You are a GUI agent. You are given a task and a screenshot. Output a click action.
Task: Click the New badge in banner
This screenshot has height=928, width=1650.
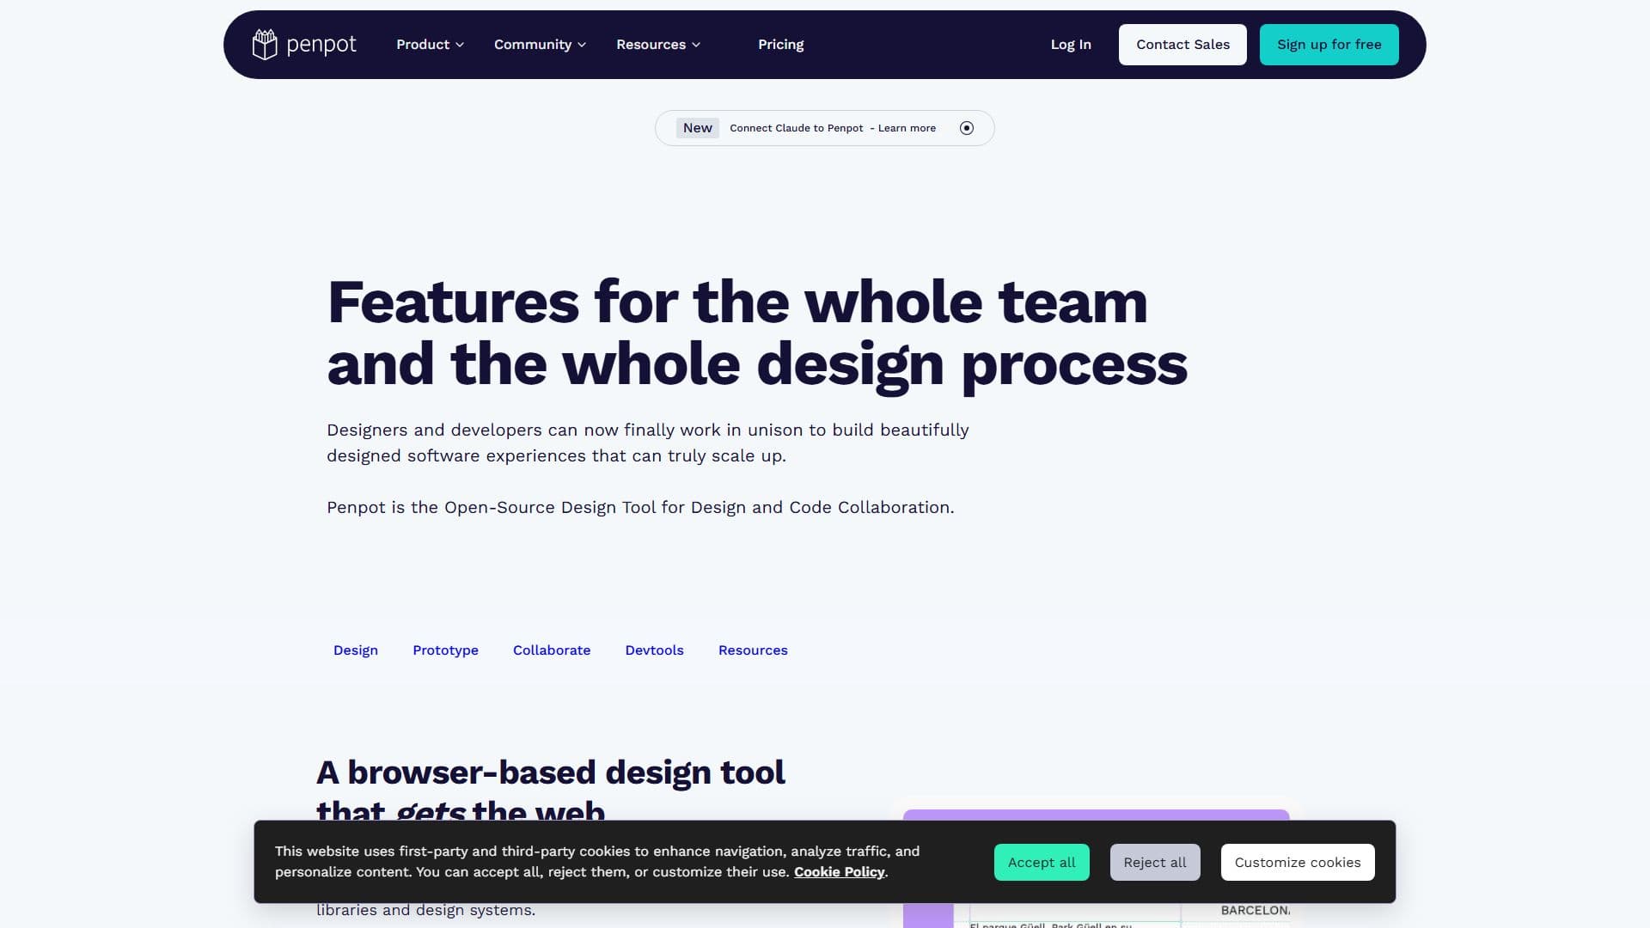click(x=698, y=128)
